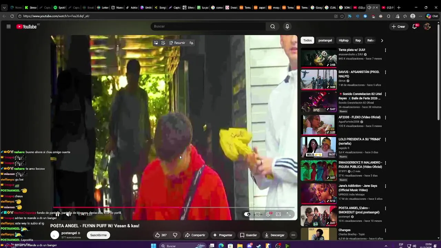Viewport: 441px width, 248px height.
Task: Toggle autoplay switch in player
Action: [x=247, y=214]
